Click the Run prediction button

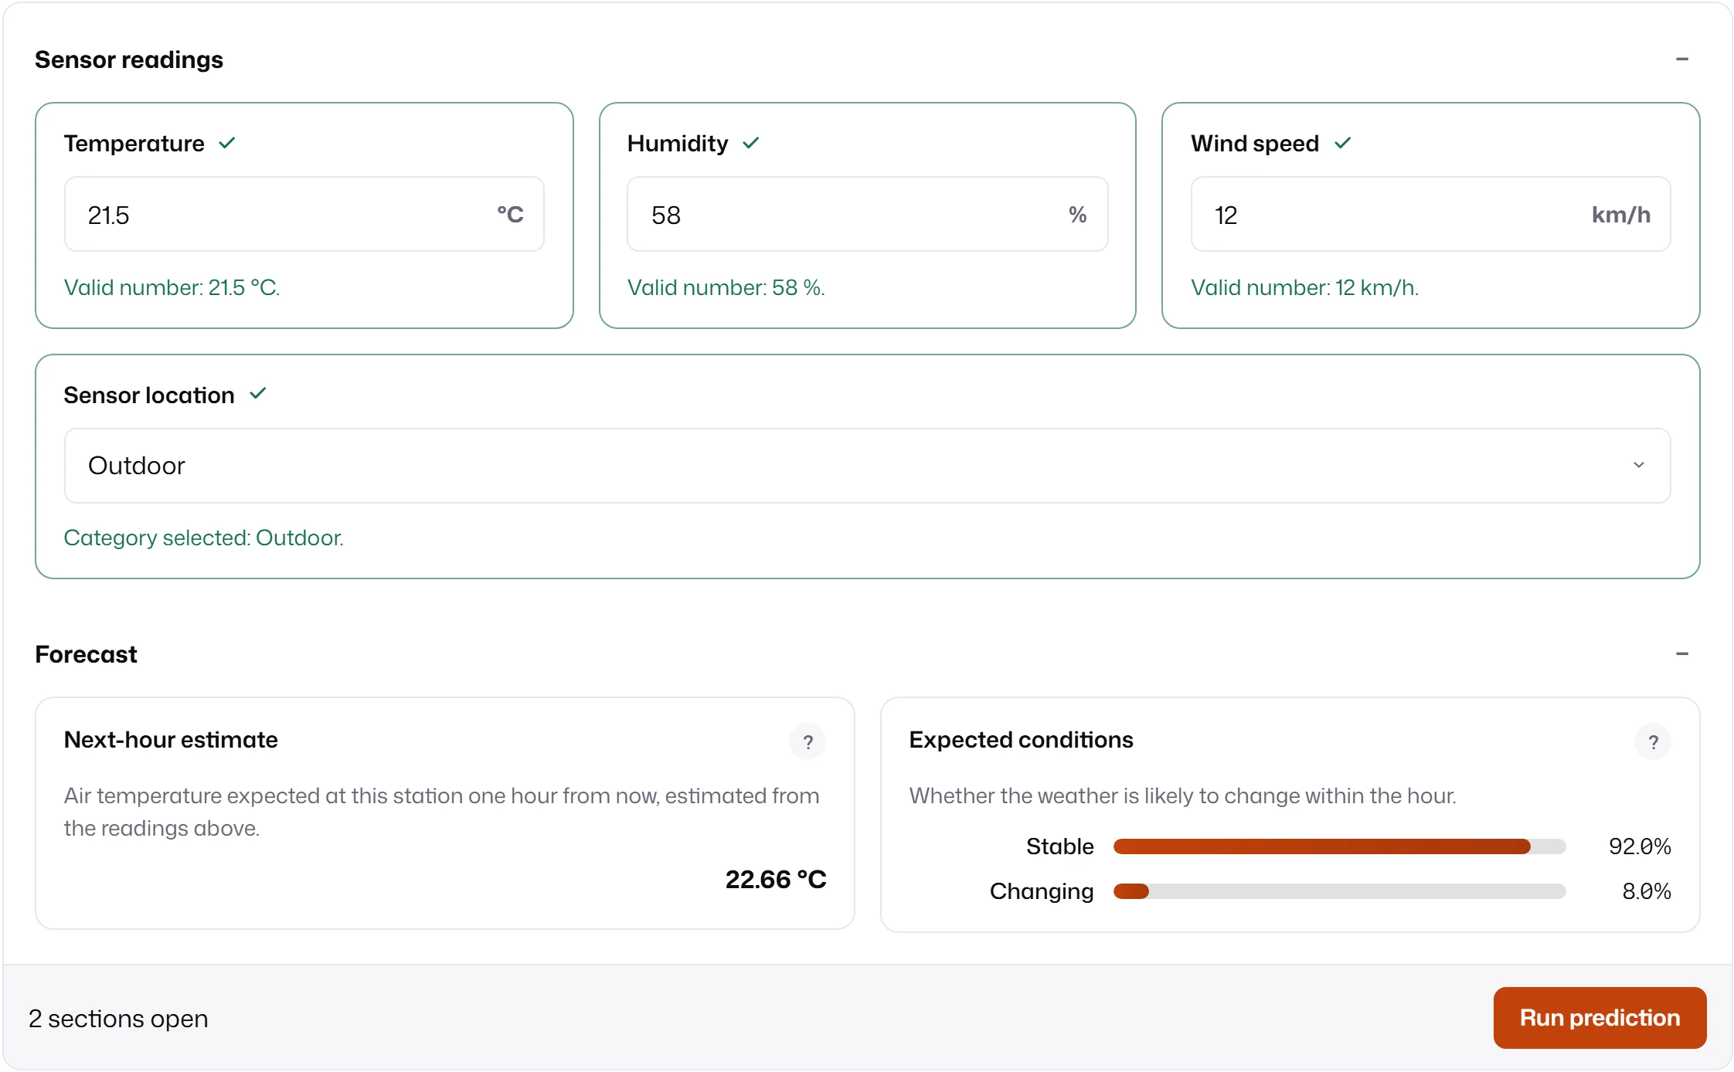coord(1600,1018)
